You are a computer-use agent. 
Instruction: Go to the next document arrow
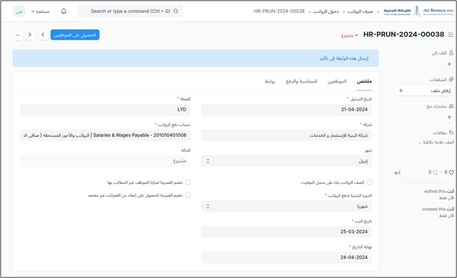43,35
